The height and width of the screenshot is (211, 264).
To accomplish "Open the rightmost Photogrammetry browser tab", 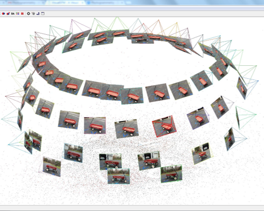I will [105, 3].
